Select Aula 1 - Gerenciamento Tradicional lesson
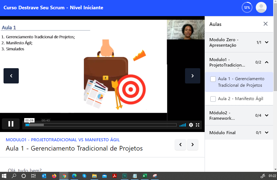This screenshot has width=277, height=180. click(241, 82)
